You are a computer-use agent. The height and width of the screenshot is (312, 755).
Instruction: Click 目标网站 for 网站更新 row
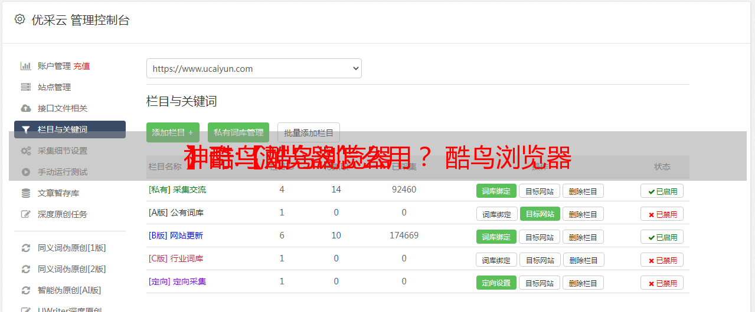[x=540, y=237]
